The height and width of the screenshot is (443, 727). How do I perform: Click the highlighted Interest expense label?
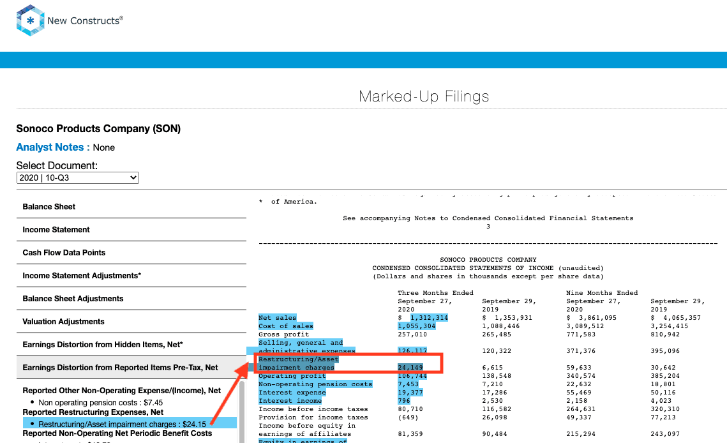pyautogui.click(x=292, y=393)
